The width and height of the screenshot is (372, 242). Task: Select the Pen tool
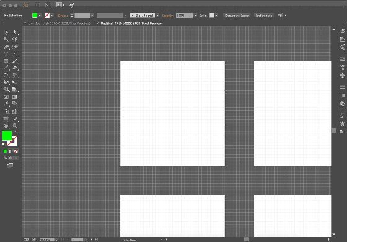(x=6, y=47)
